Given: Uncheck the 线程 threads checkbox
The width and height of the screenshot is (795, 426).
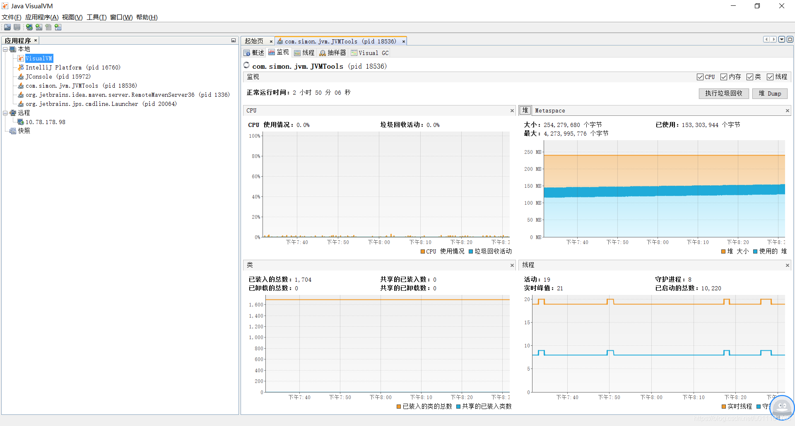Looking at the screenshot, I should (770, 77).
